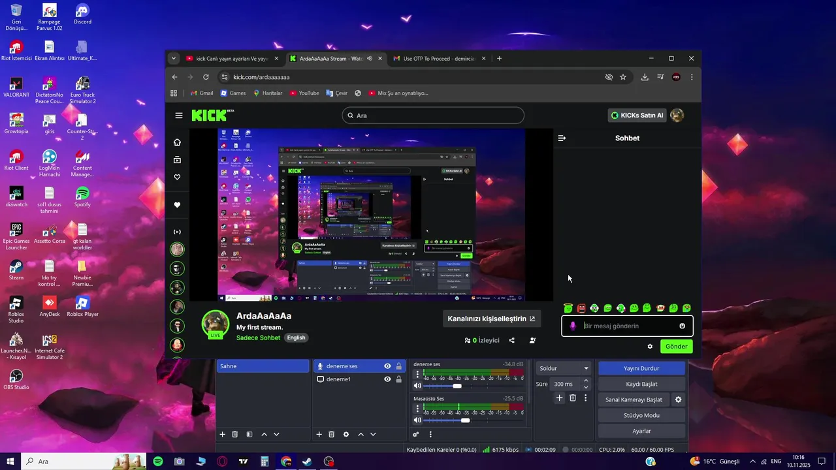Open the Soldur transition dropdown
Image resolution: width=836 pixels, height=470 pixels.
coord(564,368)
